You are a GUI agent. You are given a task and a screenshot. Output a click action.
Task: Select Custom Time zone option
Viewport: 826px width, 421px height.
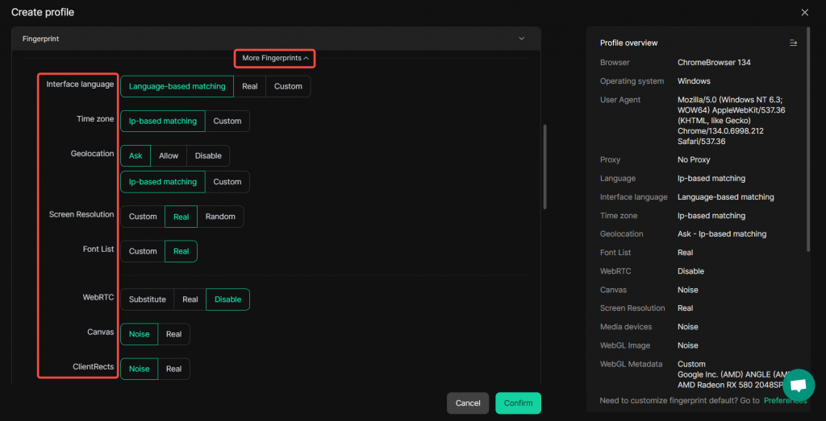[x=227, y=121]
